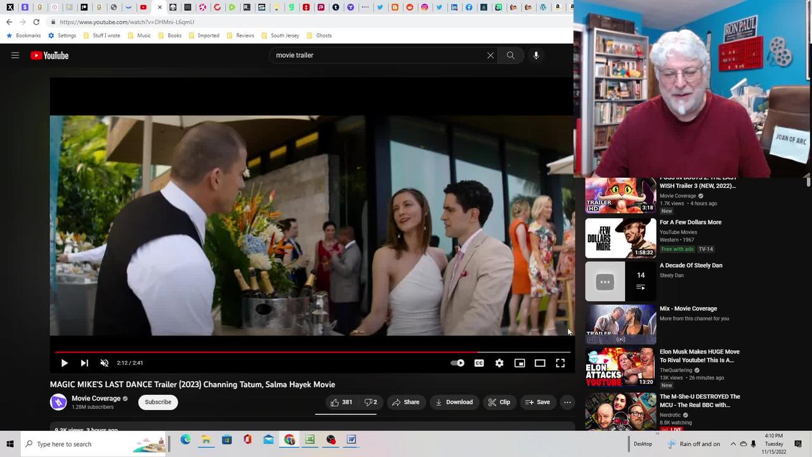Skip to the next video

tap(84, 363)
